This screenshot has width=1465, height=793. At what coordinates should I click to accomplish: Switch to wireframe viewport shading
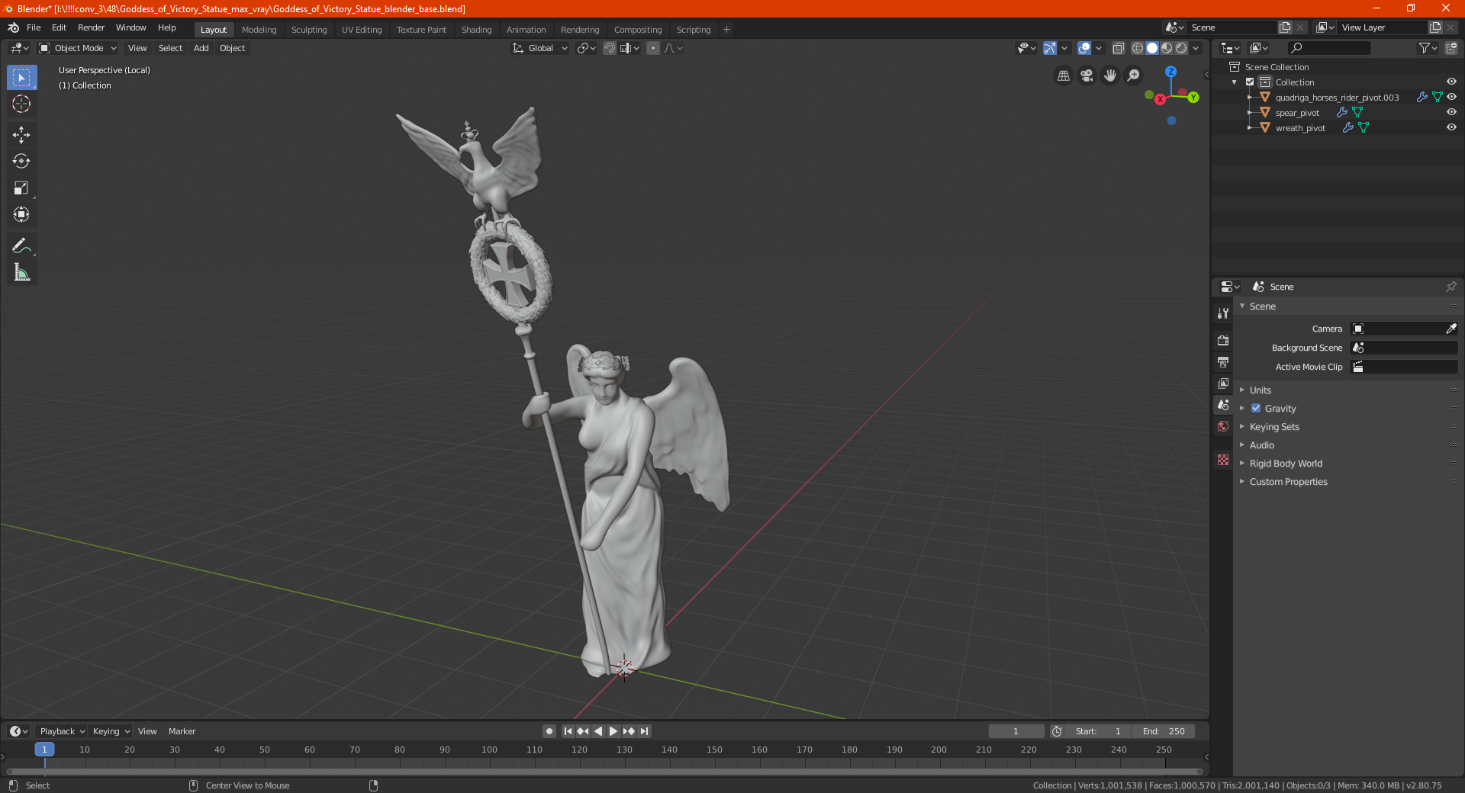[x=1138, y=48]
